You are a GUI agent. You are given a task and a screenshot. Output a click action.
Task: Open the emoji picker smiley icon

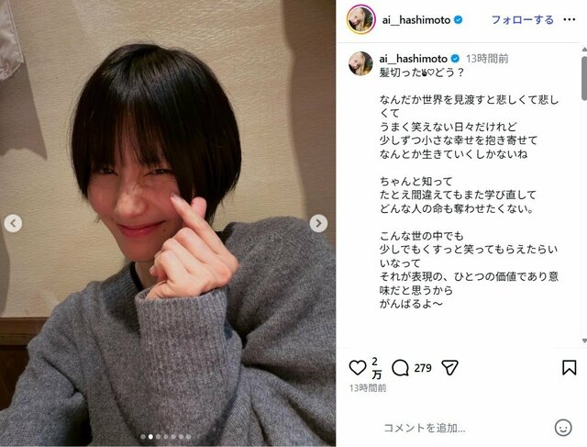tap(563, 428)
